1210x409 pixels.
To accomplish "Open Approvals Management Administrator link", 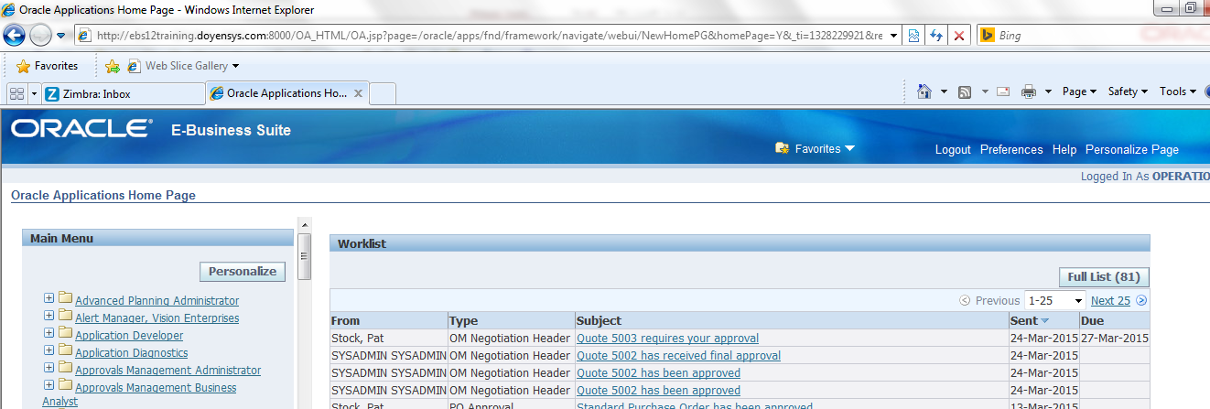I will point(167,371).
